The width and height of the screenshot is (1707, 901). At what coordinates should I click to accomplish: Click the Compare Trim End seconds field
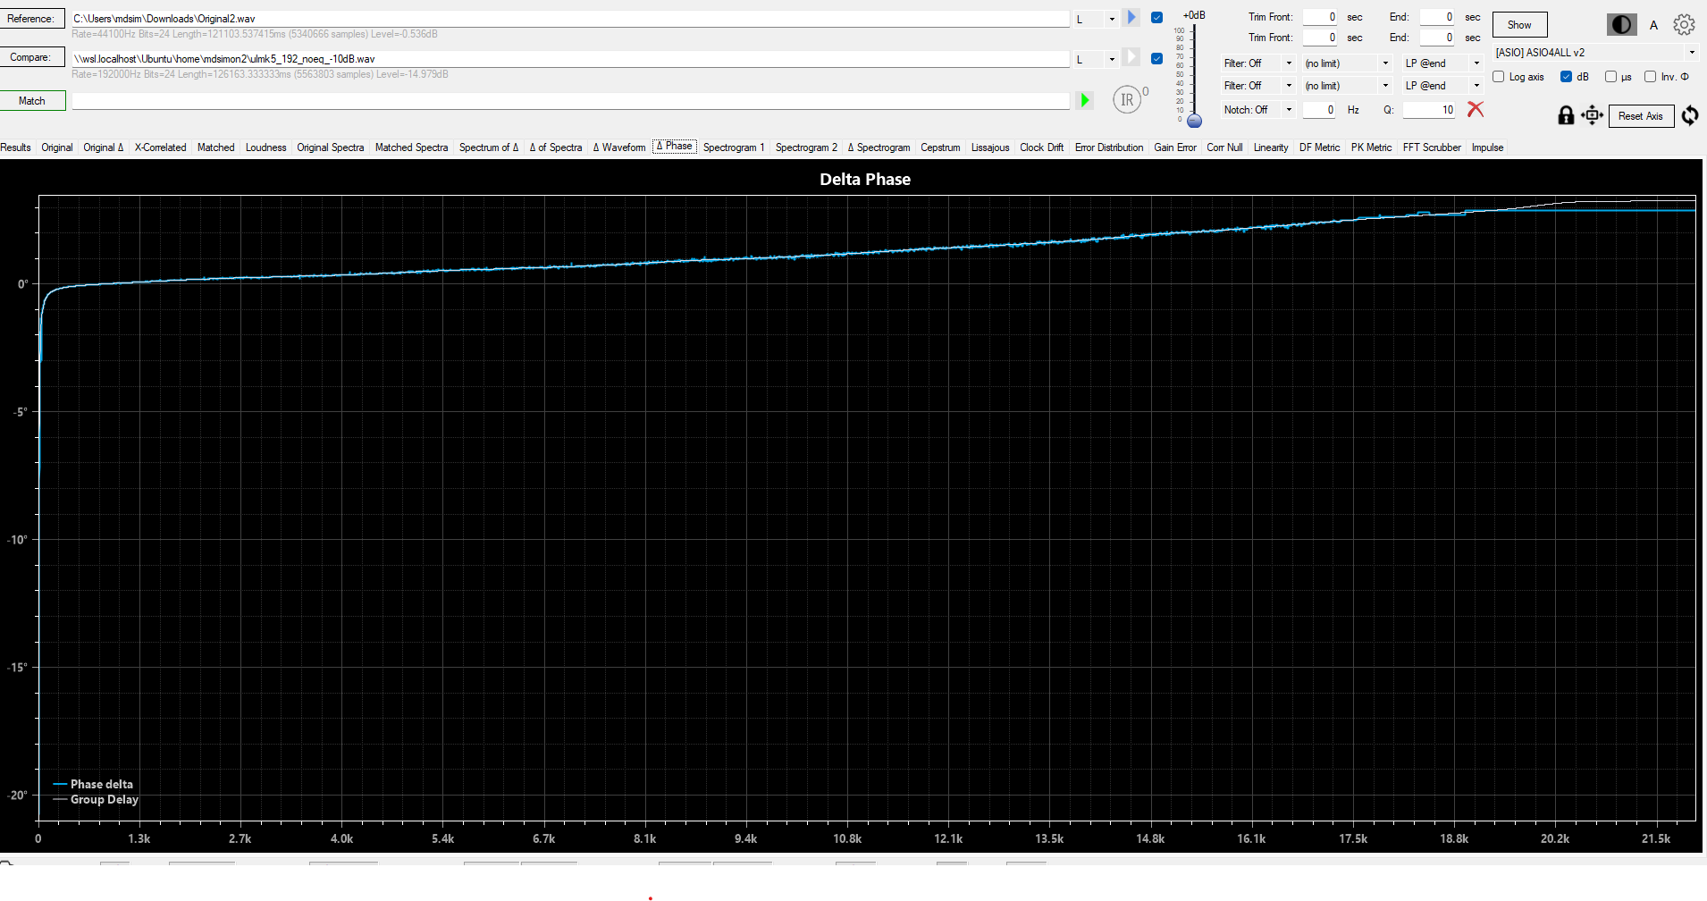click(1437, 38)
